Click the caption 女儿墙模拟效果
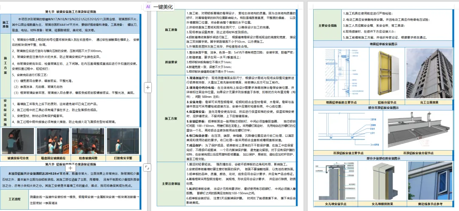The height and width of the screenshot is (211, 459). coord(382,204)
